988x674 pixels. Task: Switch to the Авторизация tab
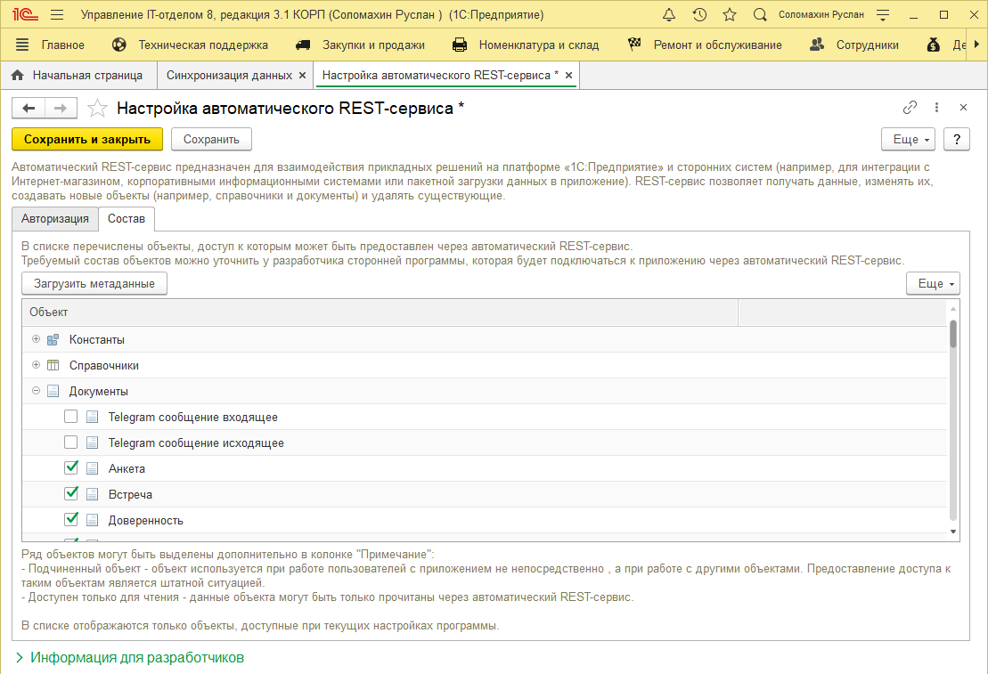55,219
